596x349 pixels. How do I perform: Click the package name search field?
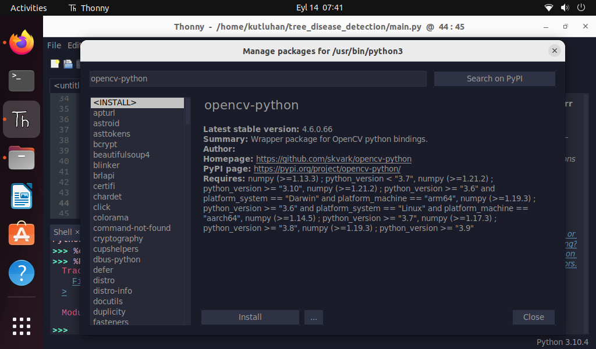[258, 79]
